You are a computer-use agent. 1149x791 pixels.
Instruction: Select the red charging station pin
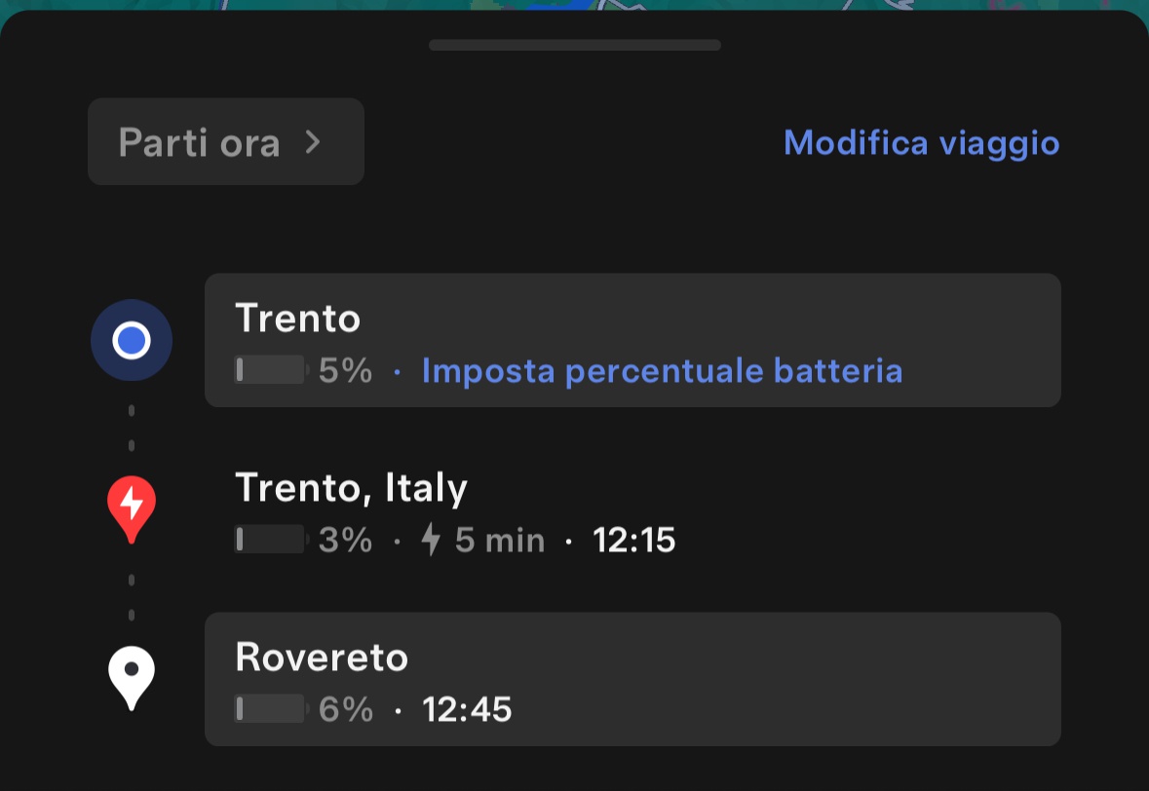(132, 509)
